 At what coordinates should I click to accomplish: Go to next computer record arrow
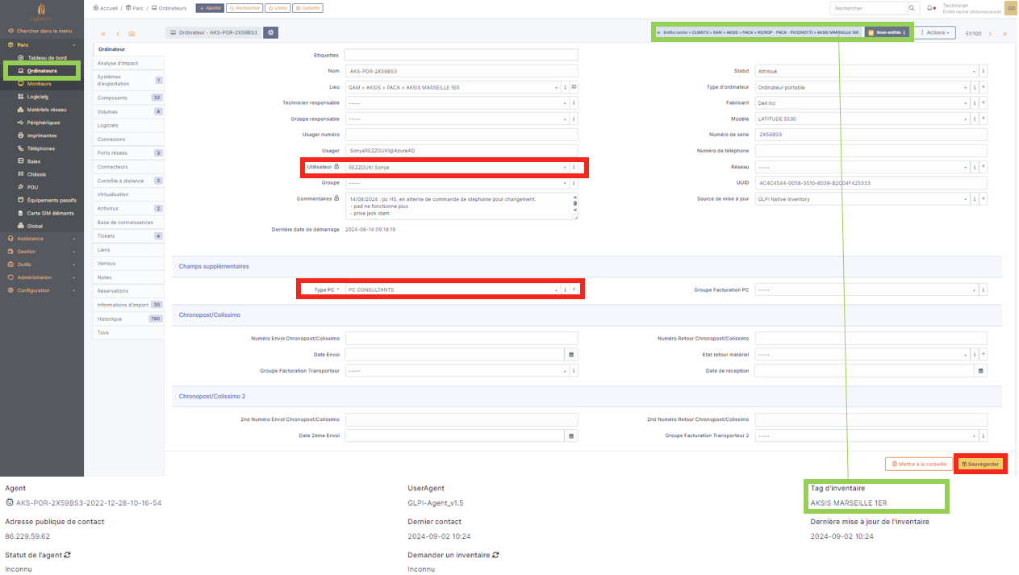pos(991,33)
